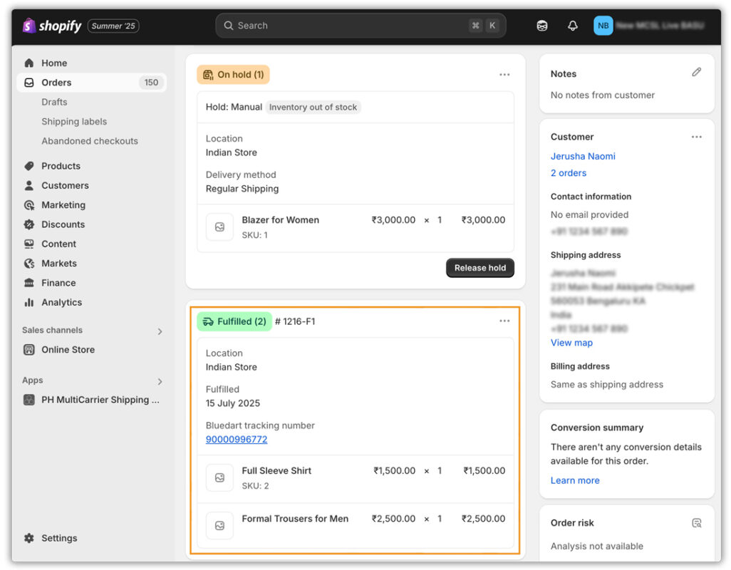Open On hold card more actions menu

click(x=504, y=75)
